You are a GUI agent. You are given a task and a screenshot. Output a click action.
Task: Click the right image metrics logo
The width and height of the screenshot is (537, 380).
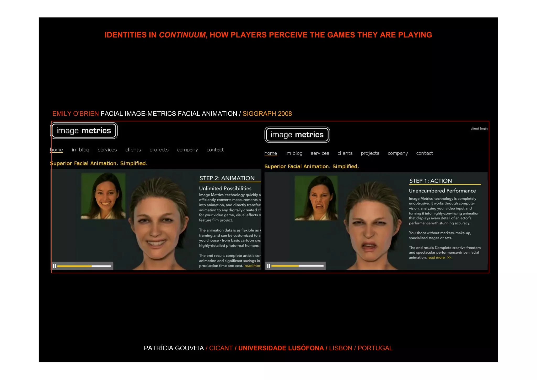(297, 135)
